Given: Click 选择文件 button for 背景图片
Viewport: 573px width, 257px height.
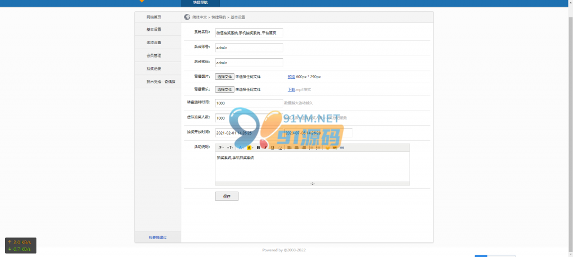Looking at the screenshot, I should pyautogui.click(x=224, y=76).
